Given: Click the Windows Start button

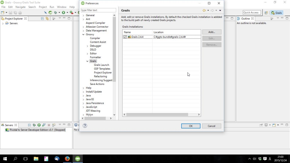Looking at the screenshot, I should pyautogui.click(x=5, y=159).
